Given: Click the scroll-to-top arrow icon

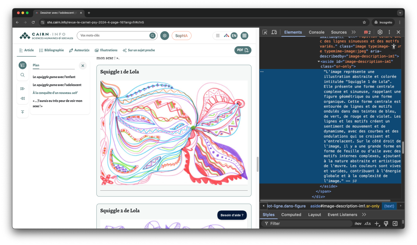Looking at the screenshot, I should pyautogui.click(x=22, y=112).
